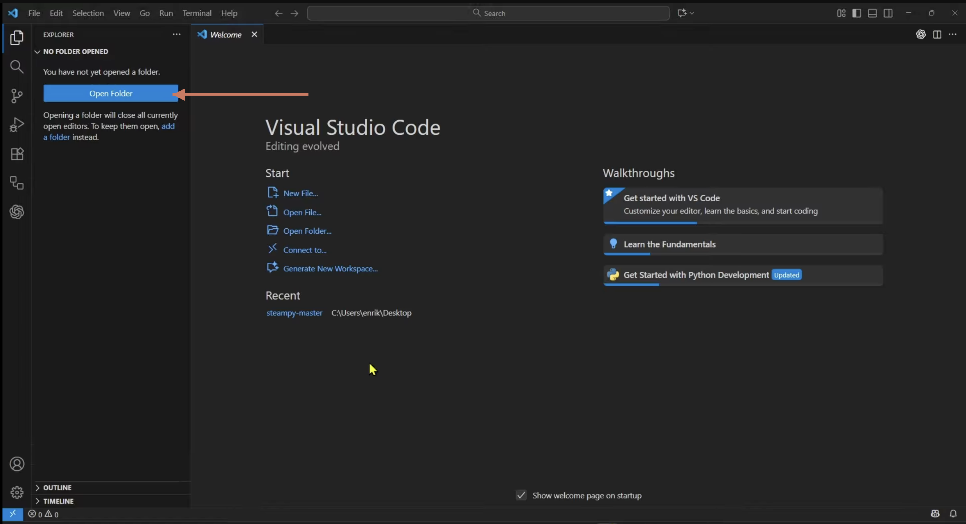The image size is (966, 524).
Task: Click the remote window indicator in status bar
Action: (x=13, y=514)
